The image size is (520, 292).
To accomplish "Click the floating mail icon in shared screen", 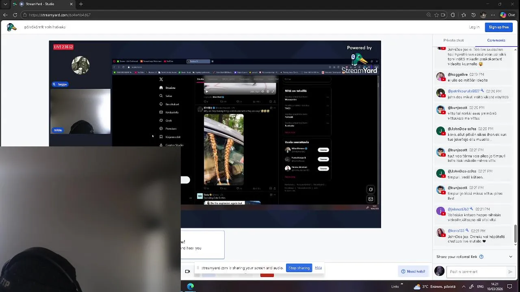I will [x=370, y=199].
